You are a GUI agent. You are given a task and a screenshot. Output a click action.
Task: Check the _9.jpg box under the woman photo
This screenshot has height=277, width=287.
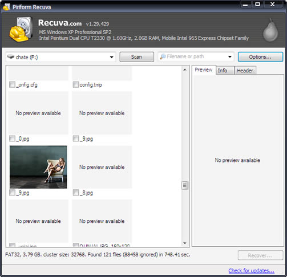12,193
